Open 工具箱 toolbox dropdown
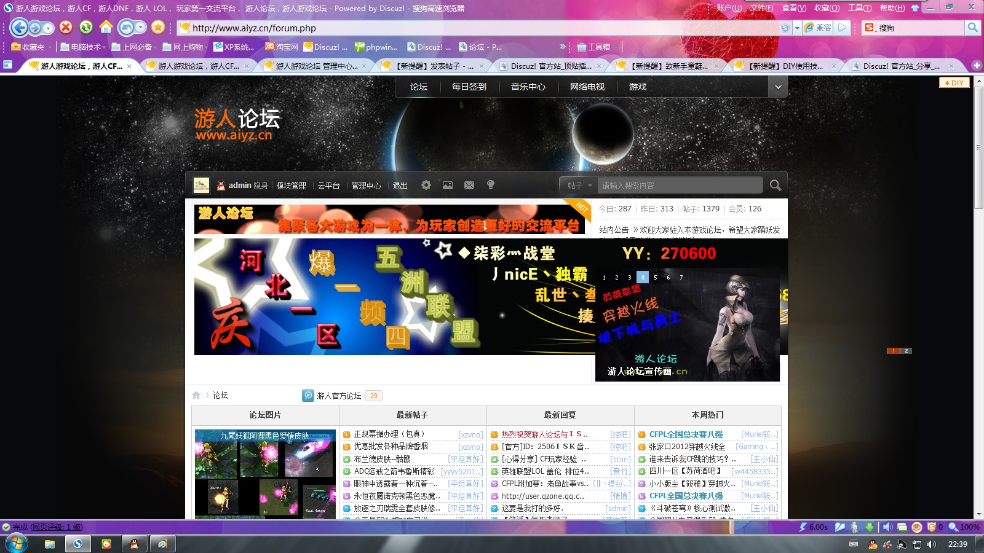Viewport: 984px width, 553px height. coord(595,47)
